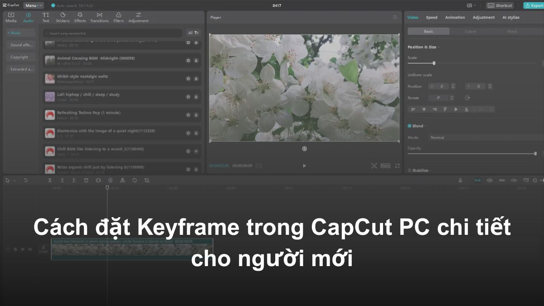
Task: Open the AI stylize tab
Action: pos(511,17)
